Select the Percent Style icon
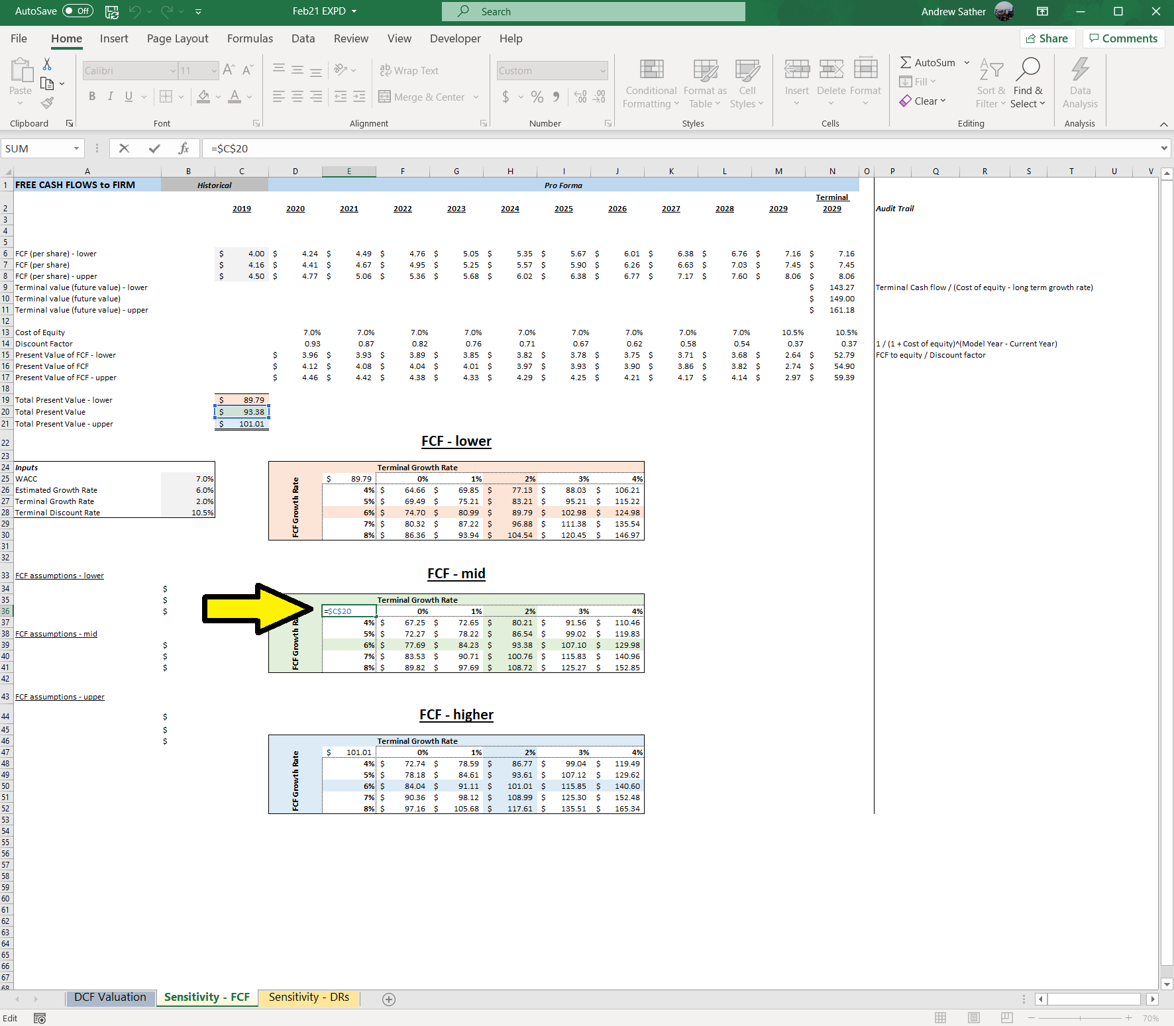The image size is (1174, 1026). [x=537, y=97]
